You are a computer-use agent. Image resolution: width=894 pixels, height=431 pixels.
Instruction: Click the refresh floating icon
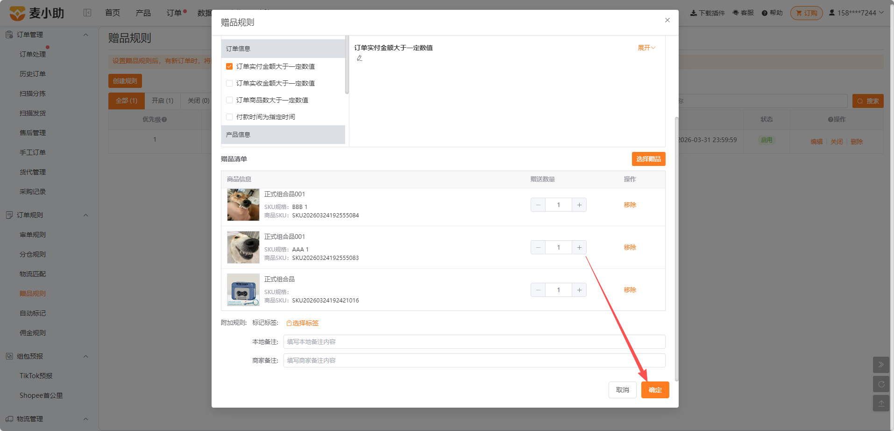tap(881, 384)
